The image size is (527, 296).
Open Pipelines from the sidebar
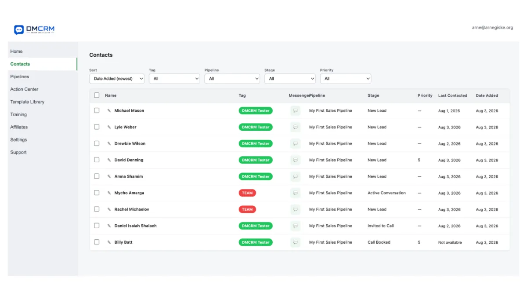(43, 77)
